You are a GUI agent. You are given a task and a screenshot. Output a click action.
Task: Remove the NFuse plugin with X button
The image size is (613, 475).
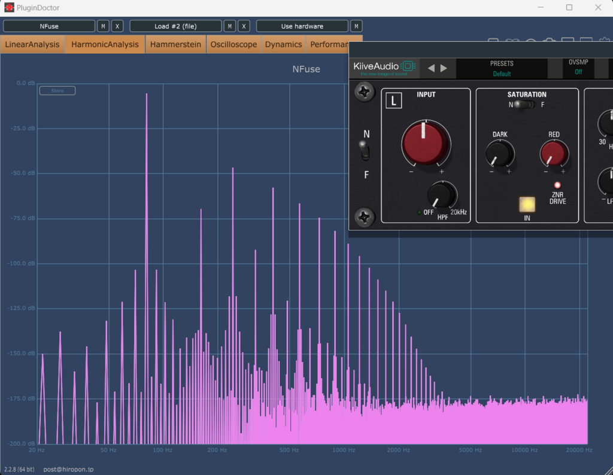coord(117,26)
